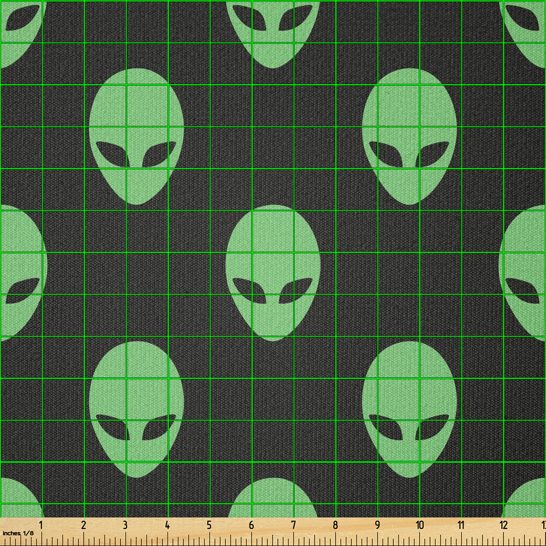
Task: Click the number 8 on the ruler
Action: [x=335, y=525]
